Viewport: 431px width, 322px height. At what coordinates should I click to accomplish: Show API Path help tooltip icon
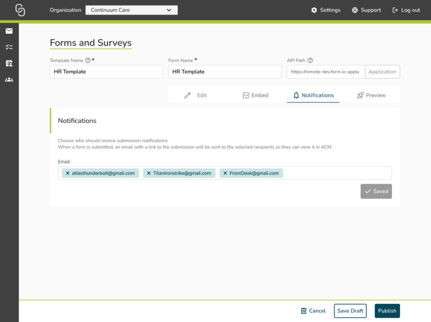(x=310, y=60)
